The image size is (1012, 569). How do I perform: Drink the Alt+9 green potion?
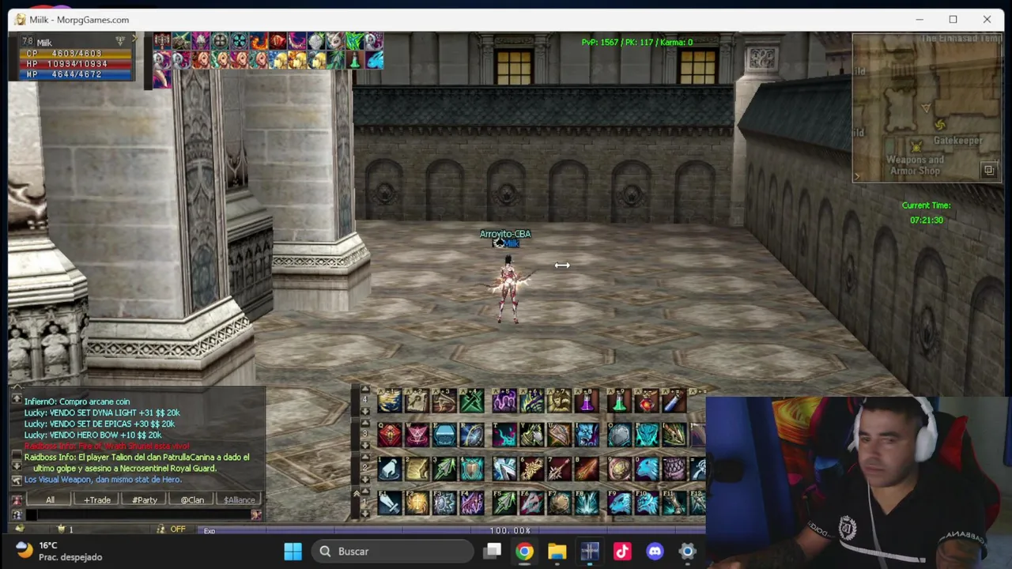(x=619, y=401)
